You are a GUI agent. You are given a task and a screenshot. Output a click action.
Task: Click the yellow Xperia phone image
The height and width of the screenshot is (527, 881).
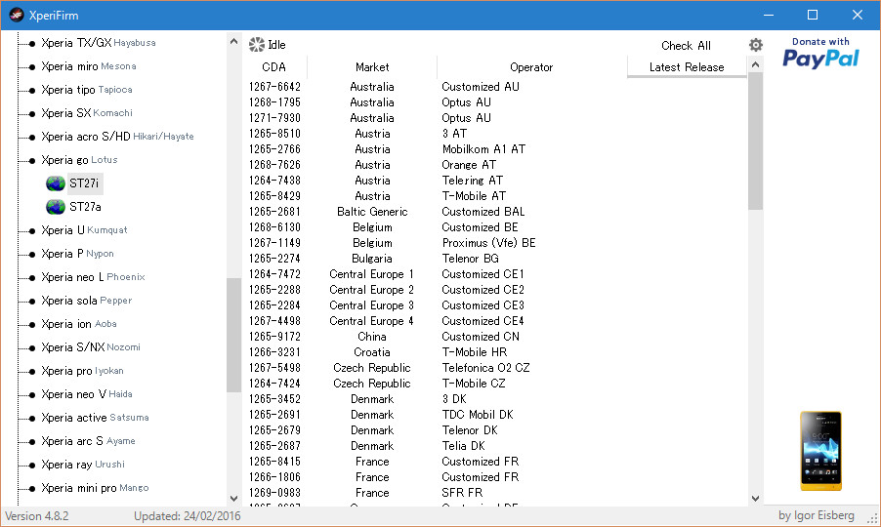pos(820,450)
